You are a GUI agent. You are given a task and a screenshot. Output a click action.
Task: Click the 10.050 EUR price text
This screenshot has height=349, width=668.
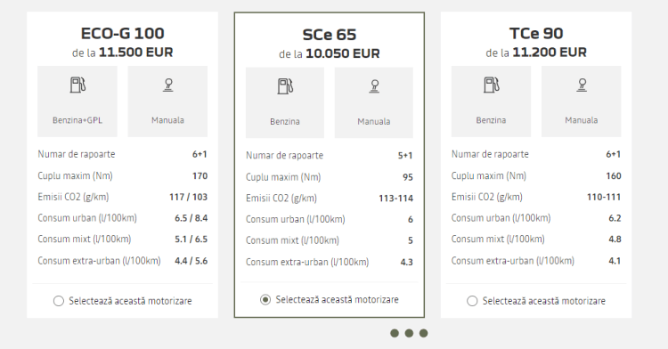click(x=343, y=53)
